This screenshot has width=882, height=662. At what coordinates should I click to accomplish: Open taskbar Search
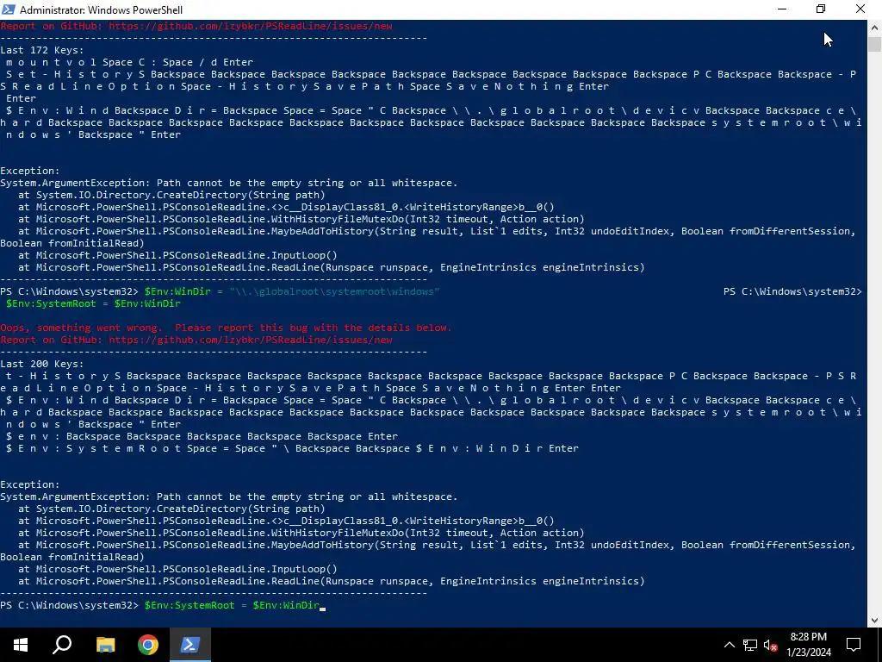62,645
